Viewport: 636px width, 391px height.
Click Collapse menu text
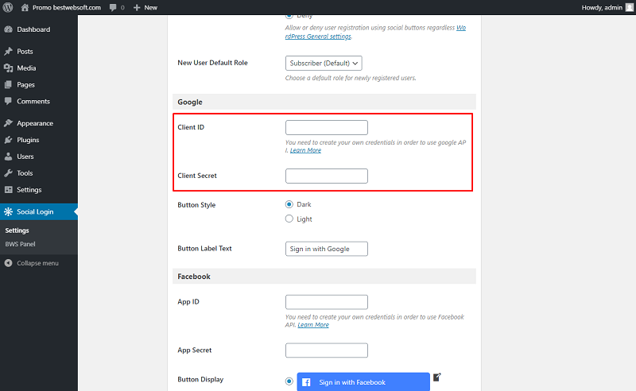coord(37,263)
